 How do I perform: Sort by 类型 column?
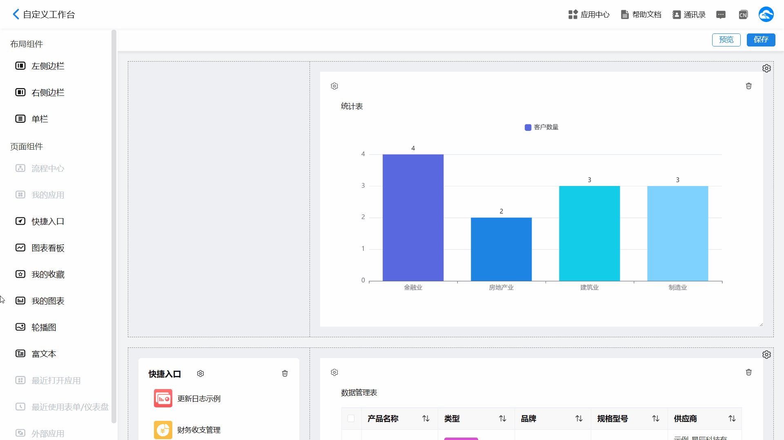[503, 418]
